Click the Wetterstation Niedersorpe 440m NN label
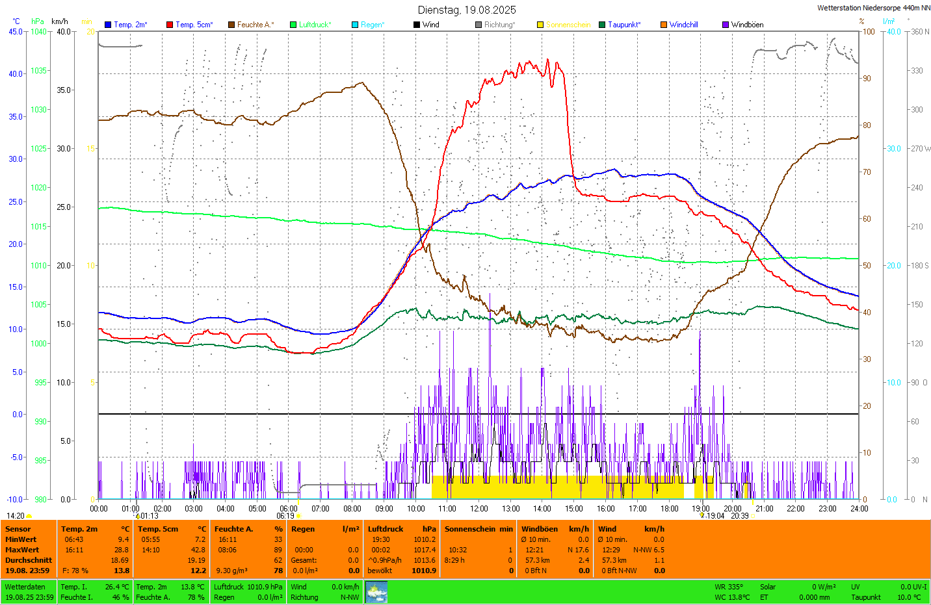931x605 pixels. (x=873, y=8)
